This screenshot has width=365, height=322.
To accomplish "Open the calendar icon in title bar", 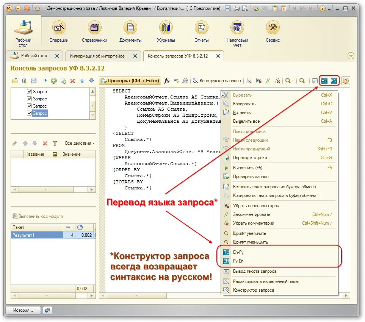I will click(284, 8).
